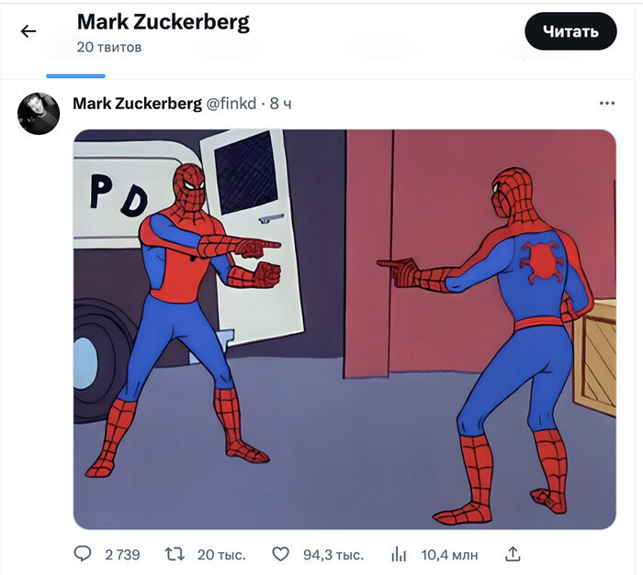Viewport: 643px width, 575px height.
Task: Open the @finkd handle link
Action: point(231,104)
